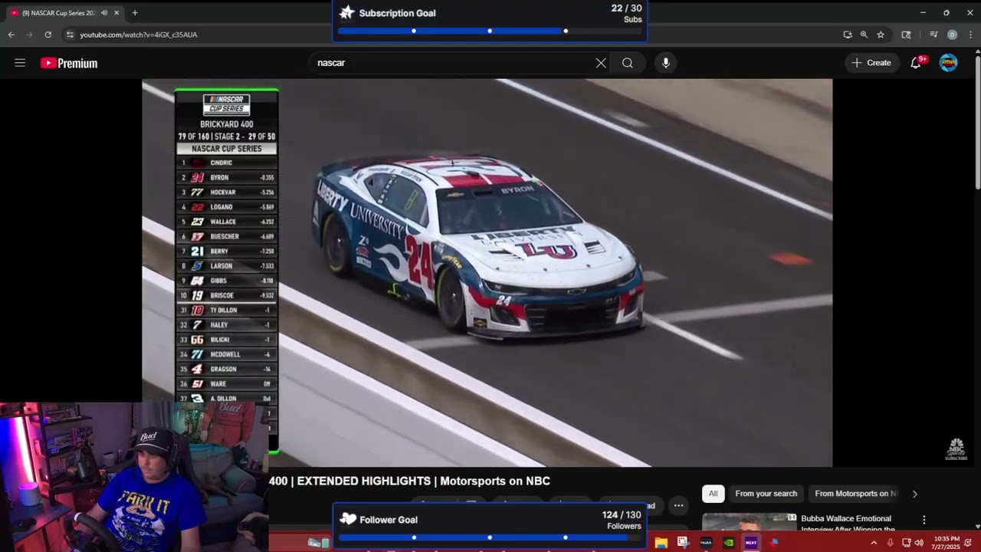
Task: Open the YouTube account avatar menu
Action: (948, 63)
